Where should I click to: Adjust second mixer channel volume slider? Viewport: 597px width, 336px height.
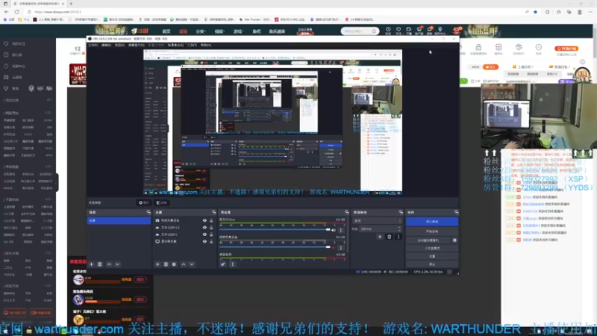pos(275,247)
